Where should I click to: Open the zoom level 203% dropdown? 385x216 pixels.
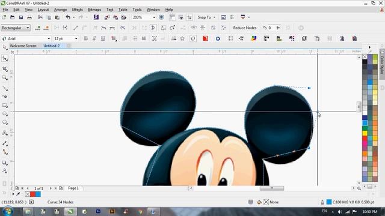(154, 17)
